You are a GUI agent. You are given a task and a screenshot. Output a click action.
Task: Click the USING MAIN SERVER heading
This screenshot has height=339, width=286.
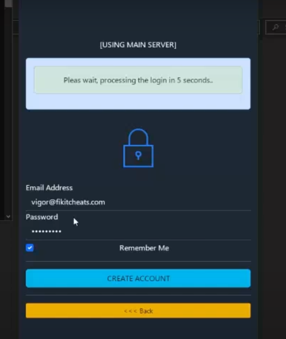[x=138, y=45]
